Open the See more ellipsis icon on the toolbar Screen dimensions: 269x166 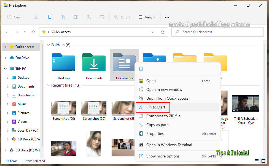167,17
